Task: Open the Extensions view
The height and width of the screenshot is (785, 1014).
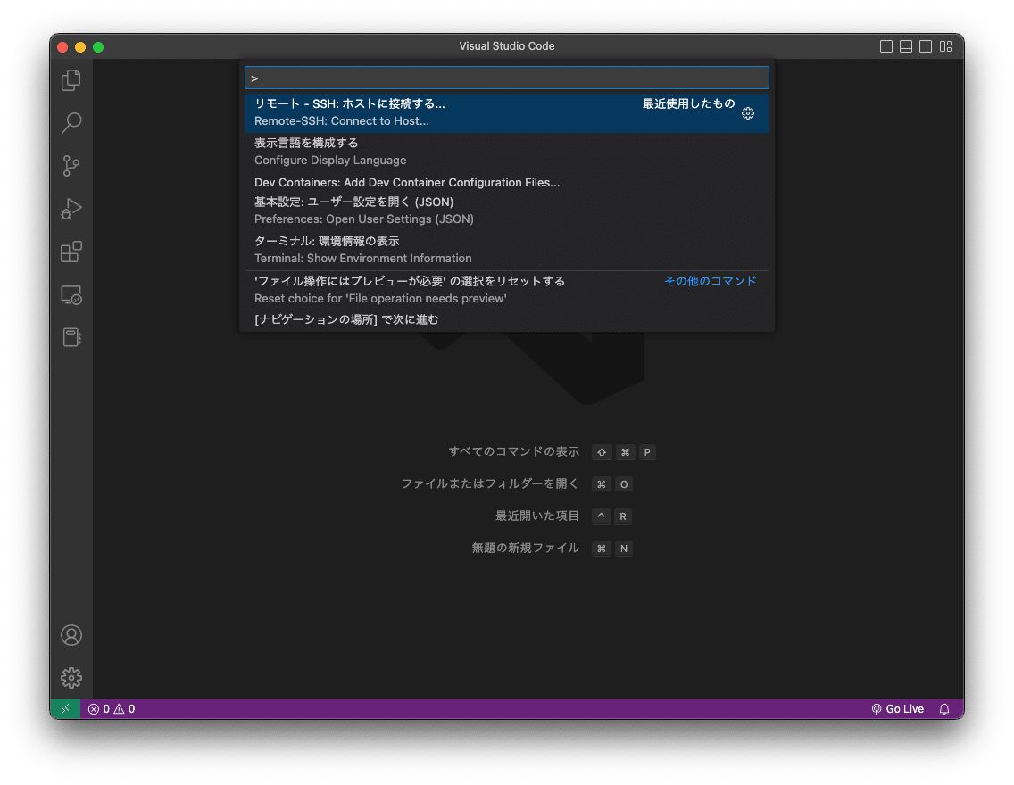Action: 71,252
